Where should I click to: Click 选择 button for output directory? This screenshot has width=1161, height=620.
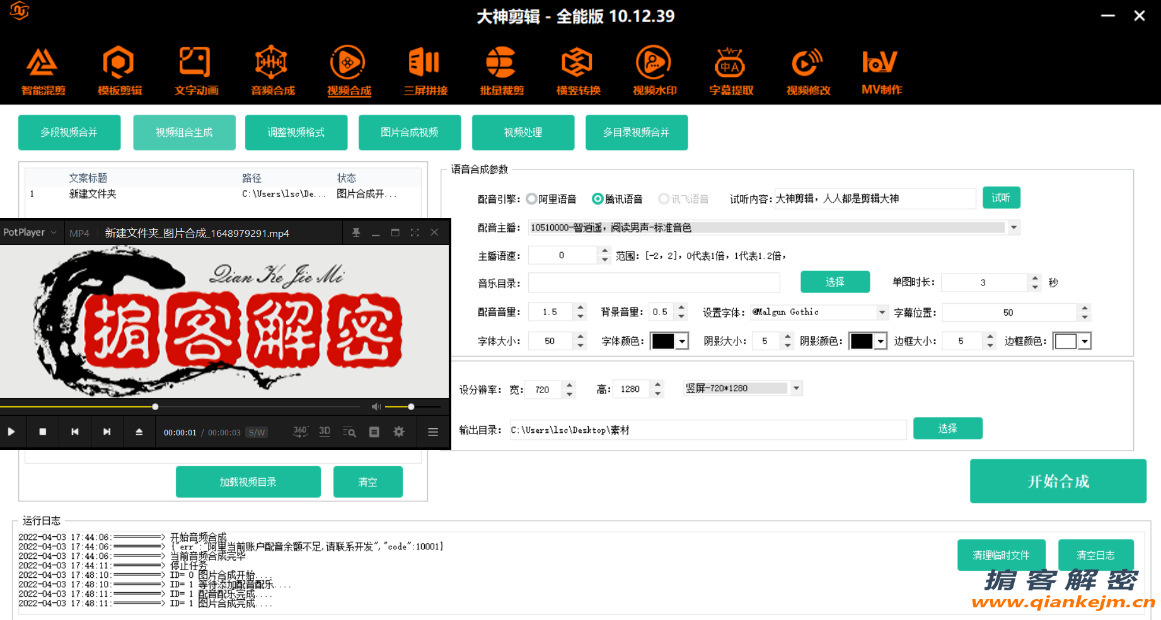[x=947, y=428]
